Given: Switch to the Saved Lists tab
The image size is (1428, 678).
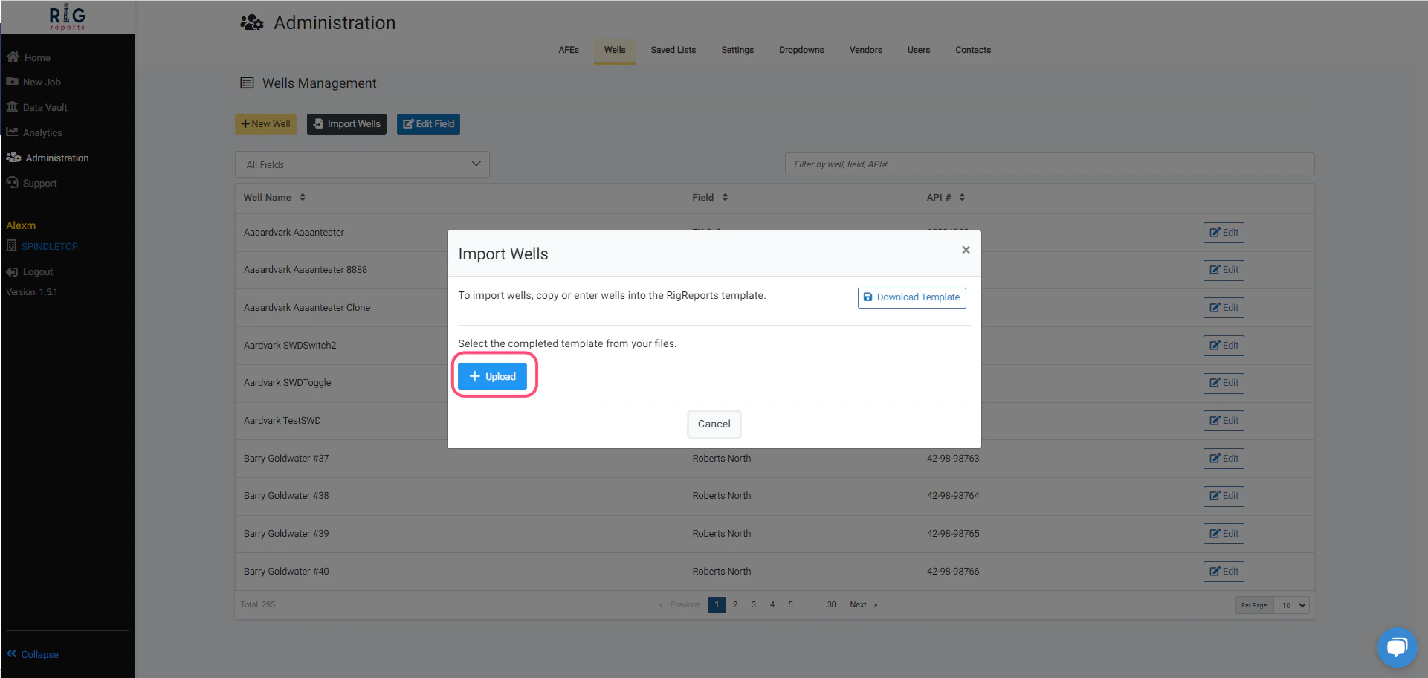Looking at the screenshot, I should pyautogui.click(x=673, y=50).
